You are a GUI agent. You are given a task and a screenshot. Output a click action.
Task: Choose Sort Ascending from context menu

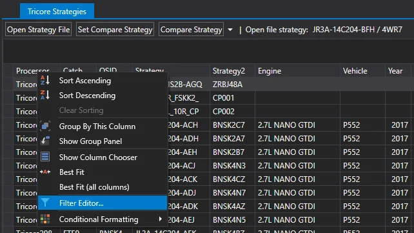pyautogui.click(x=103, y=81)
